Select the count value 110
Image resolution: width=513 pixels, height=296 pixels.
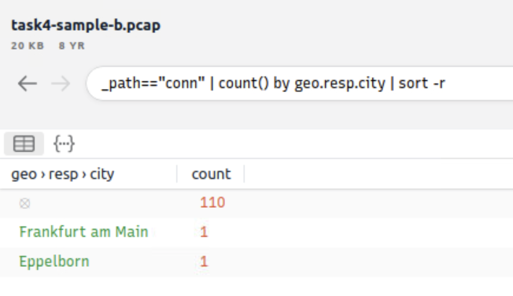[x=212, y=202]
